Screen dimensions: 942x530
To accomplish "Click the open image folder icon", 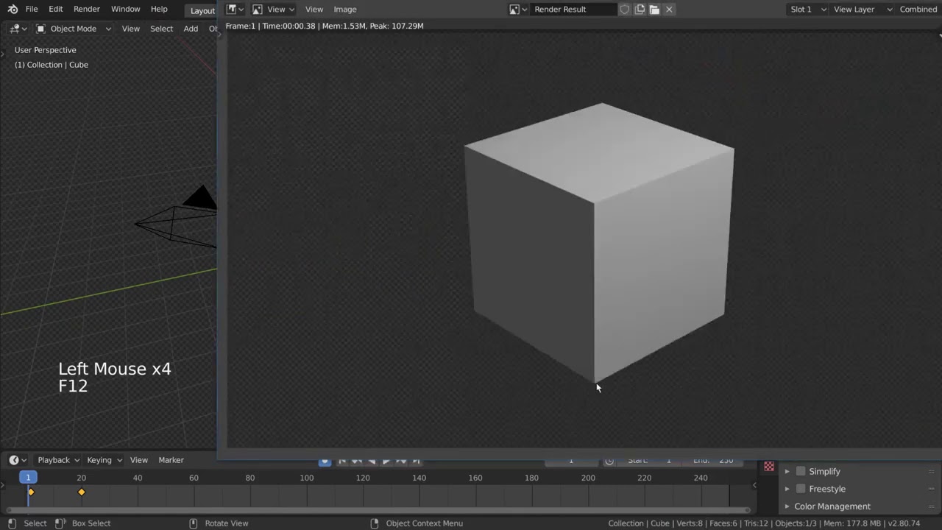I will tap(654, 9).
